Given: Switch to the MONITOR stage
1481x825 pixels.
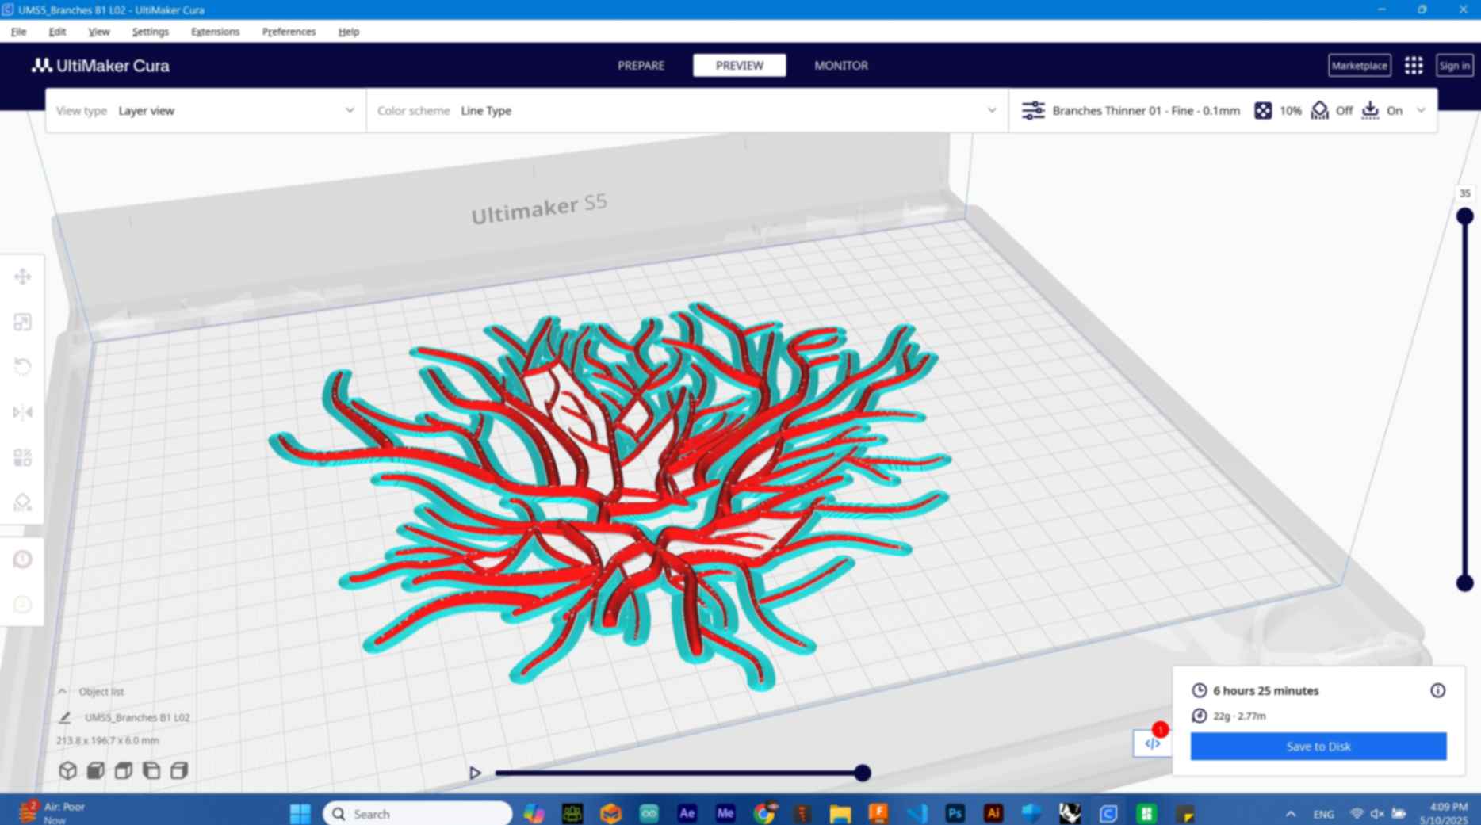Looking at the screenshot, I should (x=840, y=66).
